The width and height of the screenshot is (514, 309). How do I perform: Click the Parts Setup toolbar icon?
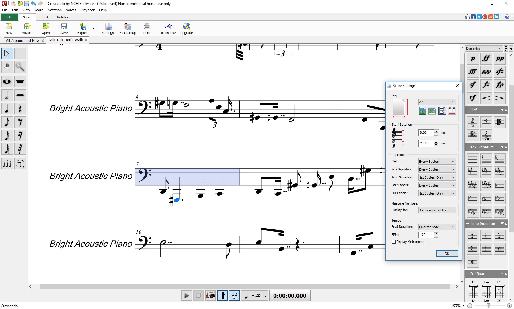(x=127, y=28)
